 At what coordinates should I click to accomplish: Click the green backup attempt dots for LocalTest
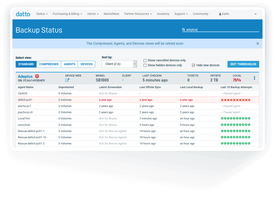[236, 118]
